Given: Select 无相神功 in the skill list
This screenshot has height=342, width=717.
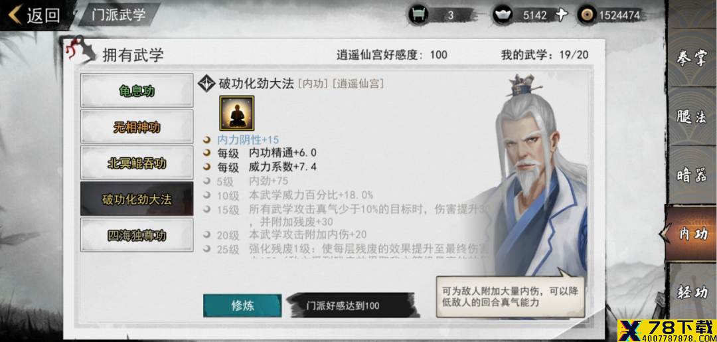Looking at the screenshot, I should (137, 127).
